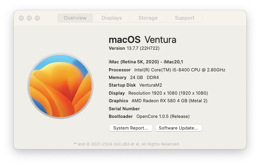Select the macOS Ventura title text
Image resolution: width=260 pixels, height=166 pixels.
[x=142, y=40]
